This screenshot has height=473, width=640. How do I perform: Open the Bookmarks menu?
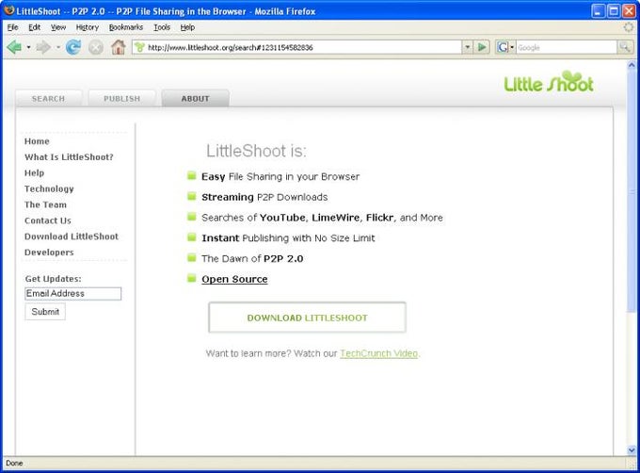(126, 27)
